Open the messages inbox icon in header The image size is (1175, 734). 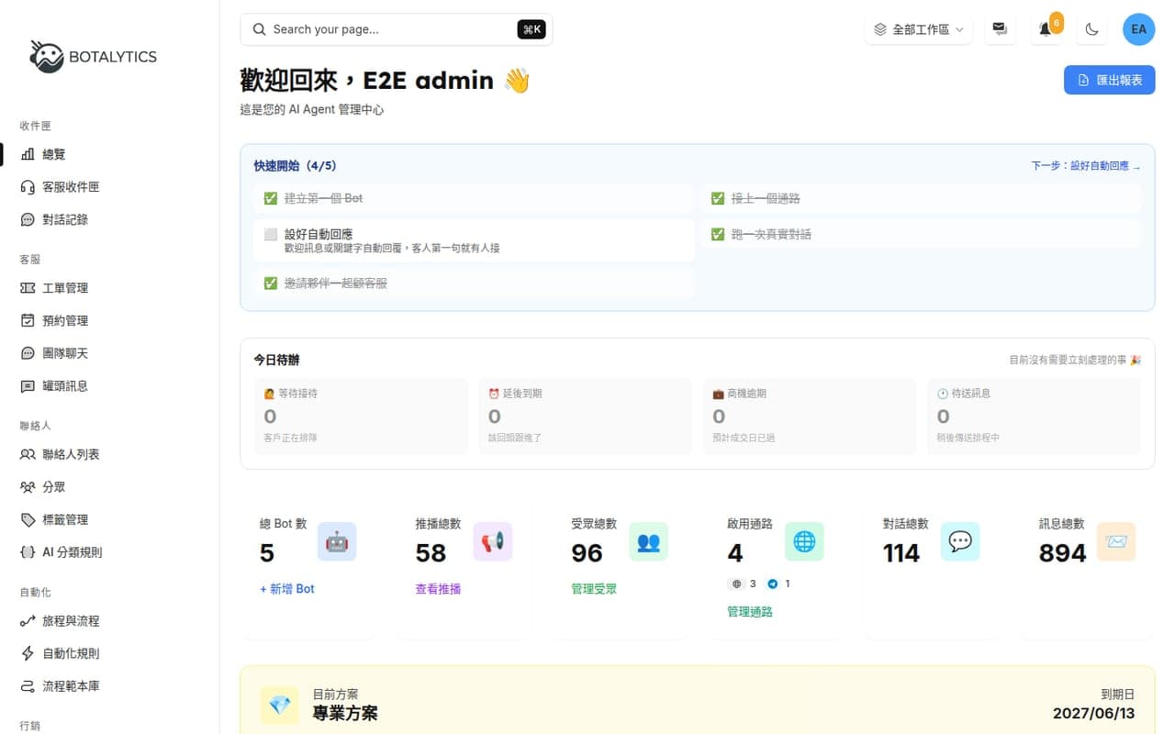pos(1000,29)
